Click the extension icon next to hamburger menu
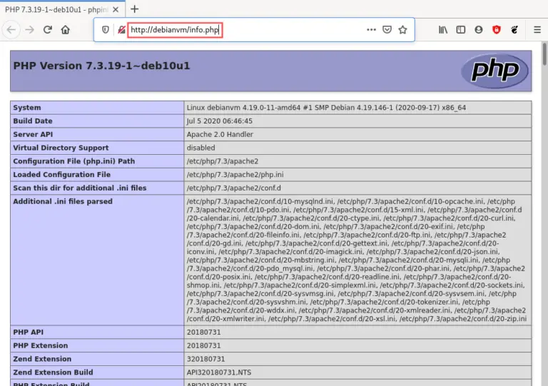This screenshot has width=548, height=386. [516, 30]
